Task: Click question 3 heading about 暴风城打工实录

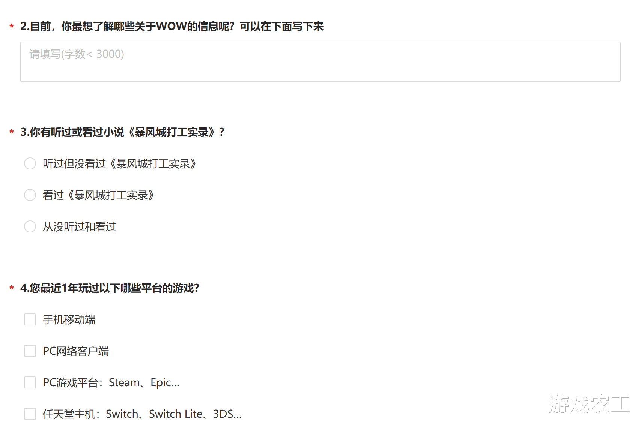Action: point(122,132)
